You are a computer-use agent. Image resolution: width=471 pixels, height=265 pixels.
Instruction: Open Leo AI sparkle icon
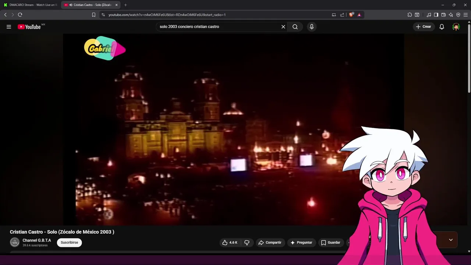coord(451,15)
